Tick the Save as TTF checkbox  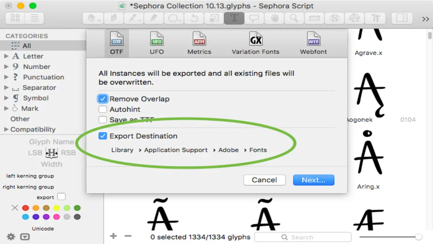(102, 120)
